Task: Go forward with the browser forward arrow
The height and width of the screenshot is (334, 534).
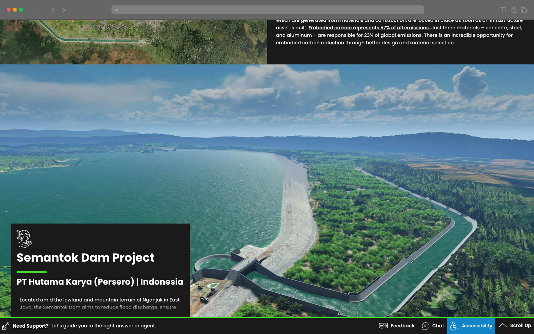Action: click(63, 10)
